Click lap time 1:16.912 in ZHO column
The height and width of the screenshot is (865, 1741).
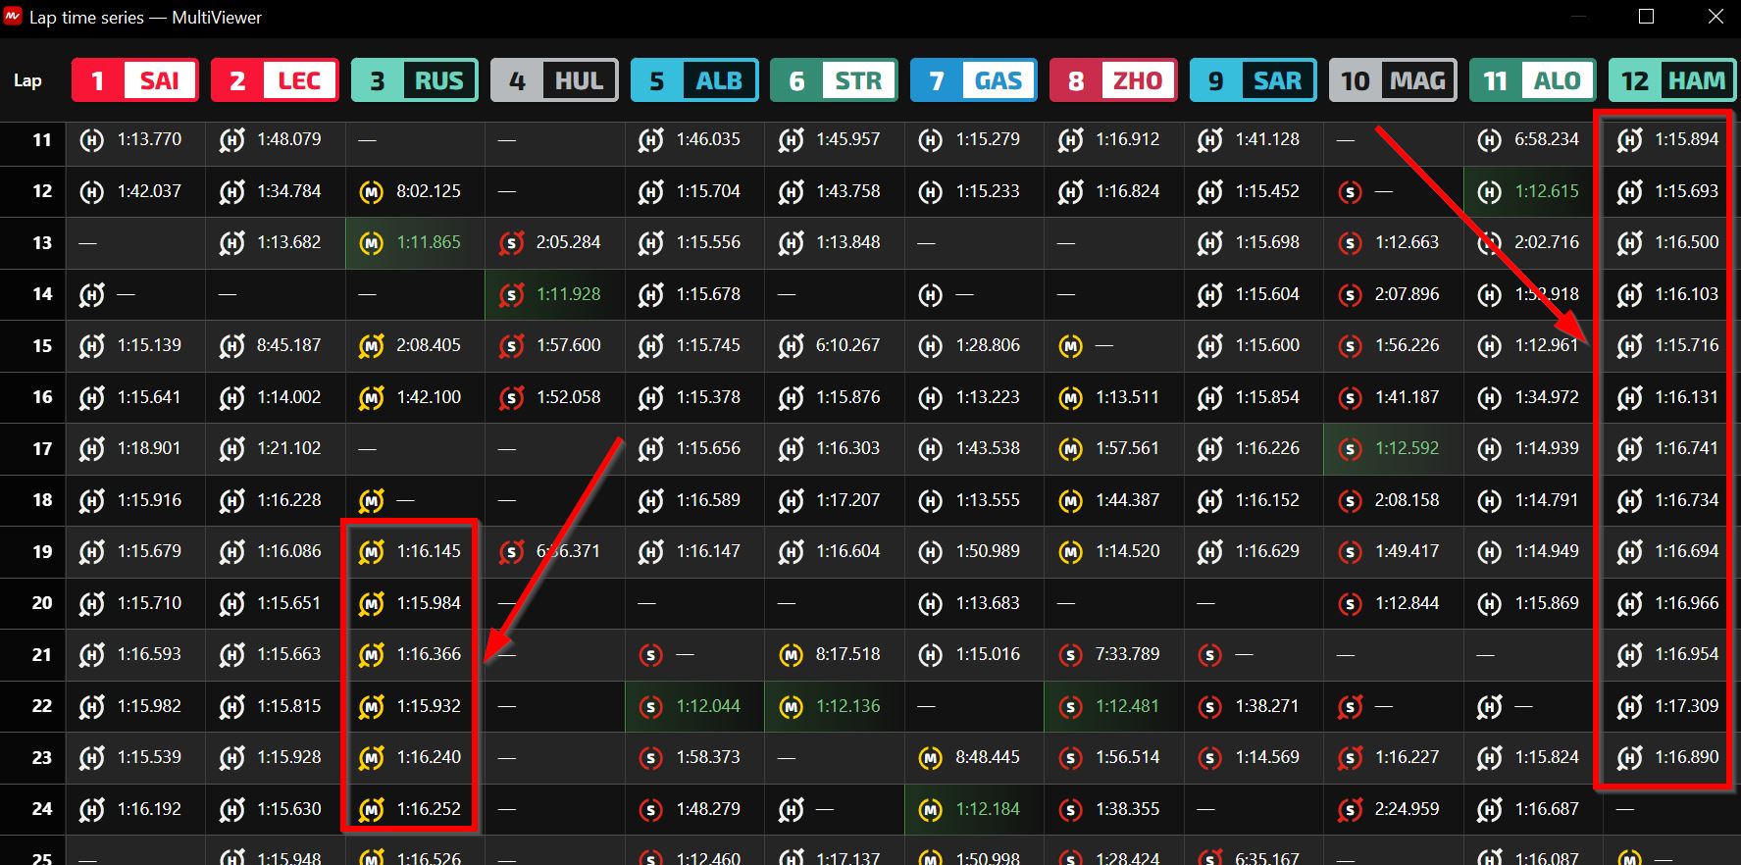pos(1128,139)
